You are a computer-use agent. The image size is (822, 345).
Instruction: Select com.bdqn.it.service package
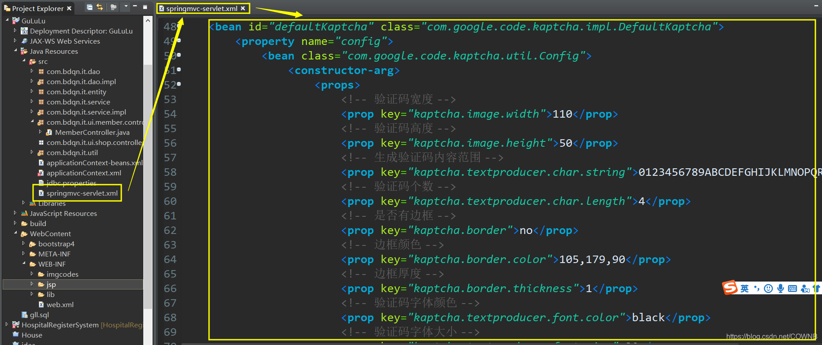click(78, 102)
